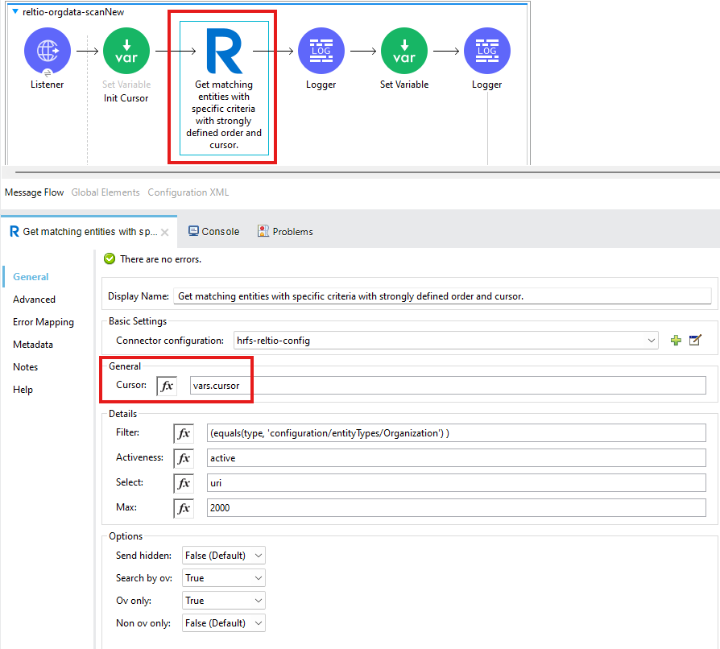This screenshot has height=649, width=720.
Task: Select the Reltio connector icon in flow
Action: click(x=223, y=50)
